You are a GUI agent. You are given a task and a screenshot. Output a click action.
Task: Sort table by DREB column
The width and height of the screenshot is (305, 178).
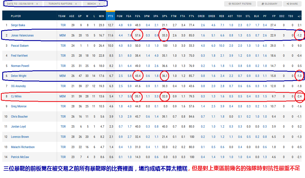pyautogui.click(x=212, y=16)
